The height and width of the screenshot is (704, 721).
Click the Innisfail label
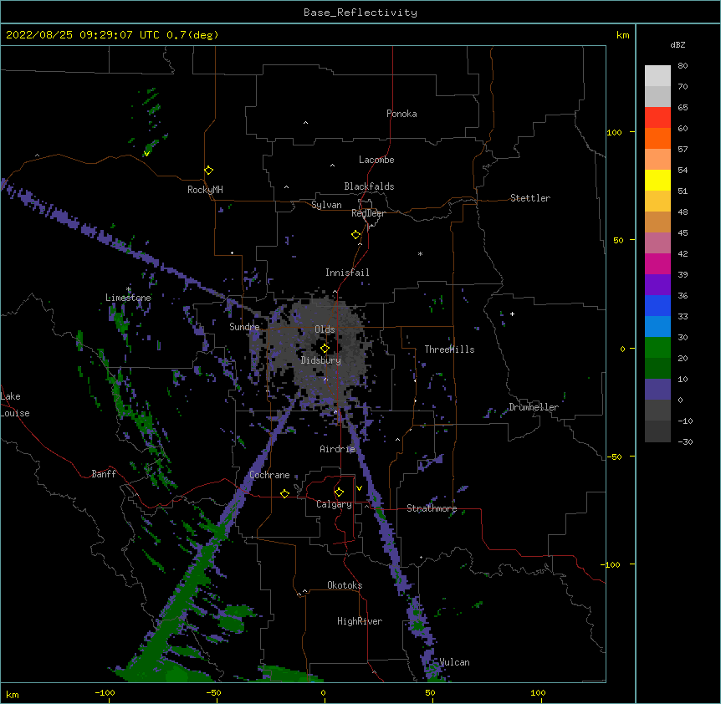click(x=347, y=273)
